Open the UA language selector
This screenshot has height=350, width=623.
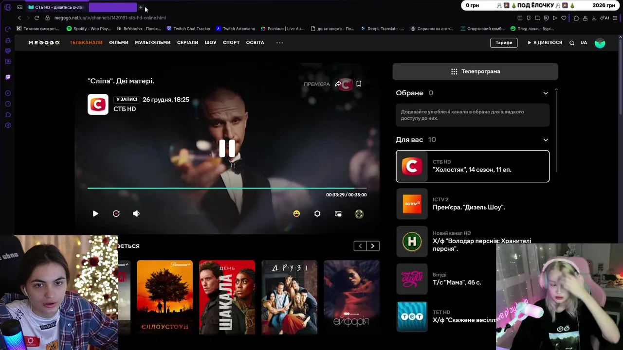[584, 42]
